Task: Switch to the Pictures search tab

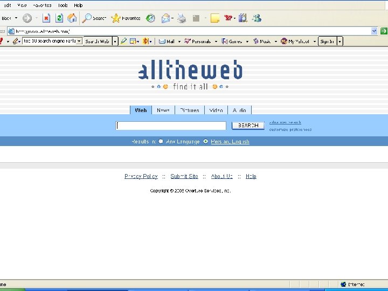Action: click(190, 110)
